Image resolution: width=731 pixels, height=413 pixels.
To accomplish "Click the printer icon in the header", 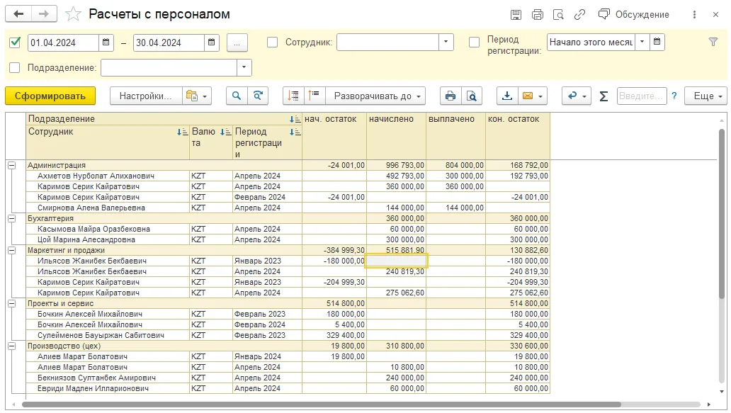I will pos(538,15).
